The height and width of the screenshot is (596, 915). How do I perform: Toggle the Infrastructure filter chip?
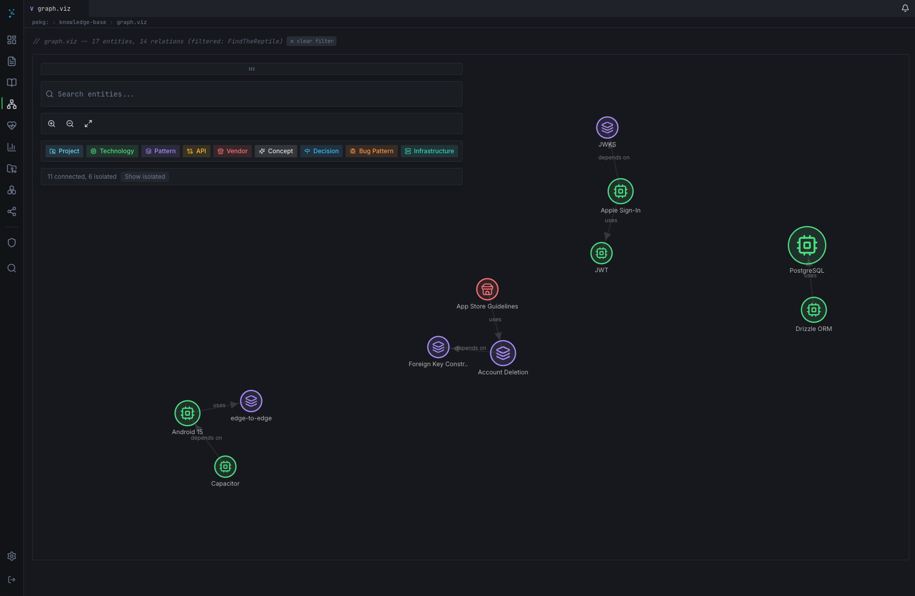pyautogui.click(x=429, y=151)
